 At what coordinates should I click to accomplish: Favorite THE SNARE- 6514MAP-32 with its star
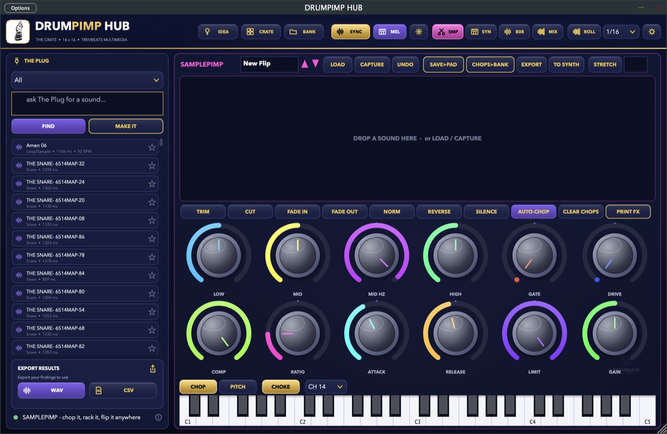(x=152, y=165)
